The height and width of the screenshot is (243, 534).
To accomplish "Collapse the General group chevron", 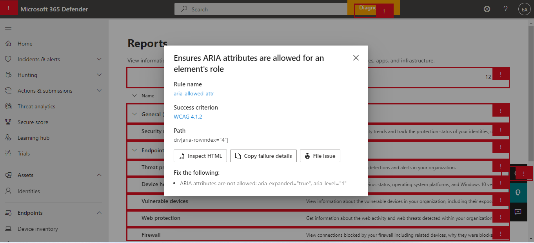I will pos(134,114).
